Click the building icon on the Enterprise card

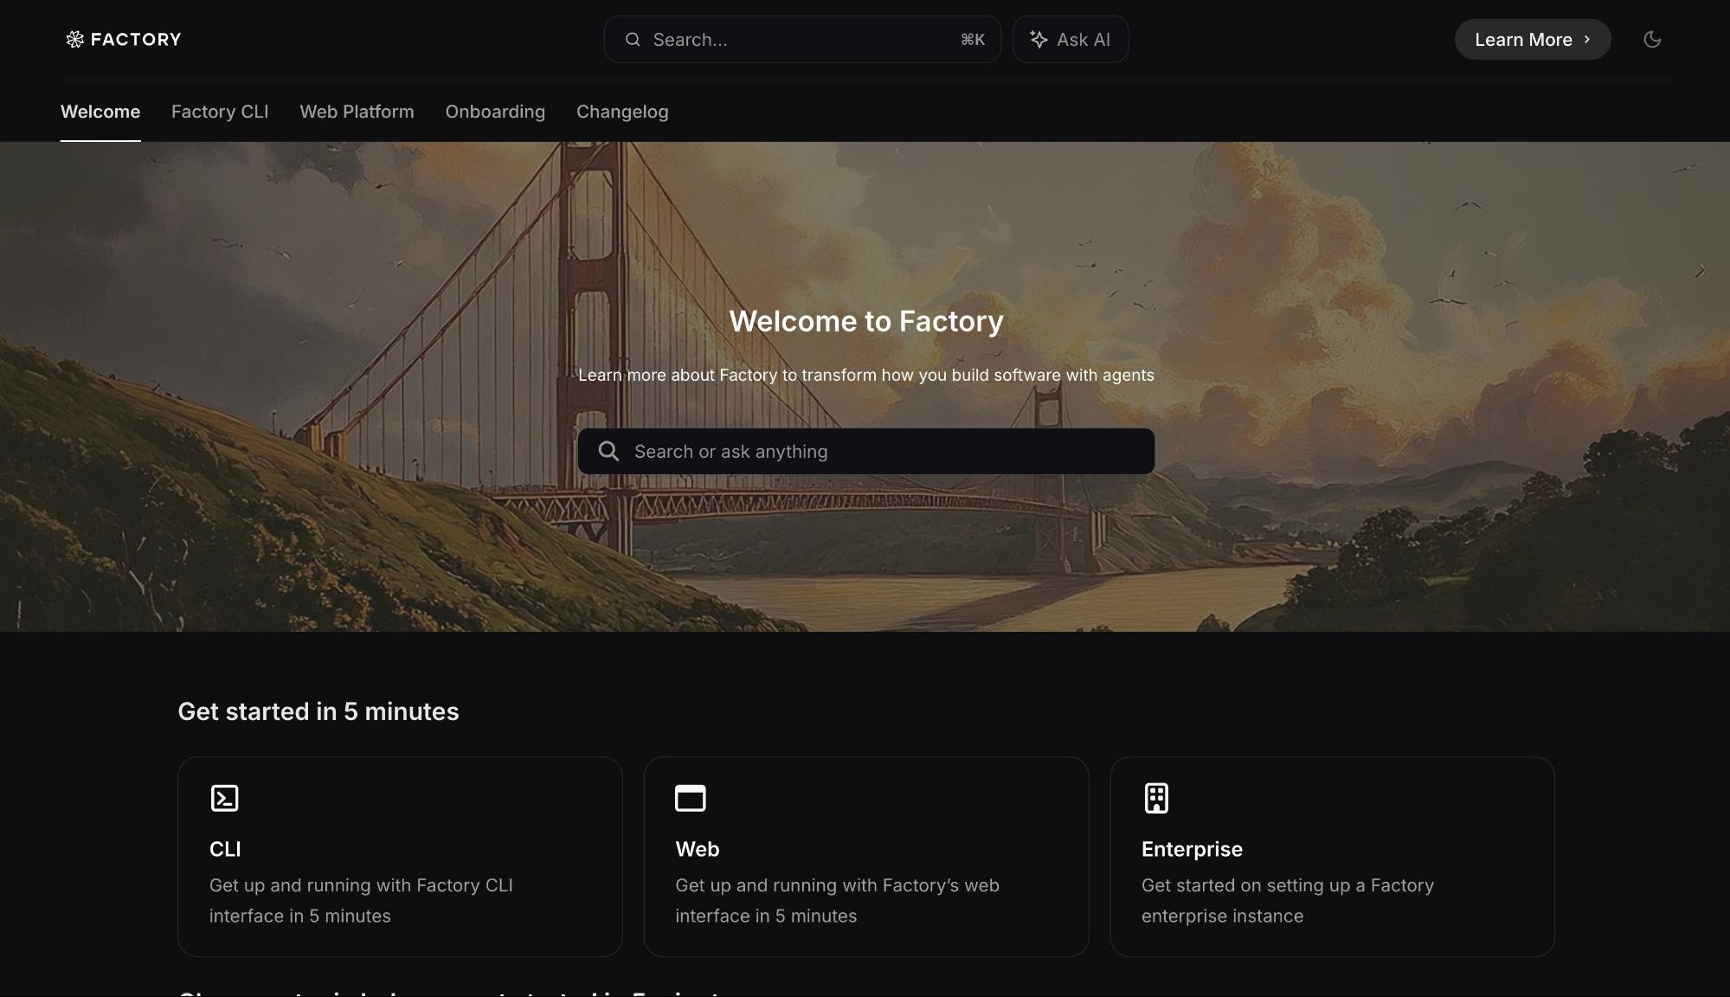click(1156, 798)
